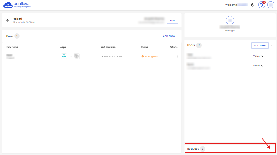277x155 pixels.
Task: Click the EDIT project button
Action: (172, 20)
